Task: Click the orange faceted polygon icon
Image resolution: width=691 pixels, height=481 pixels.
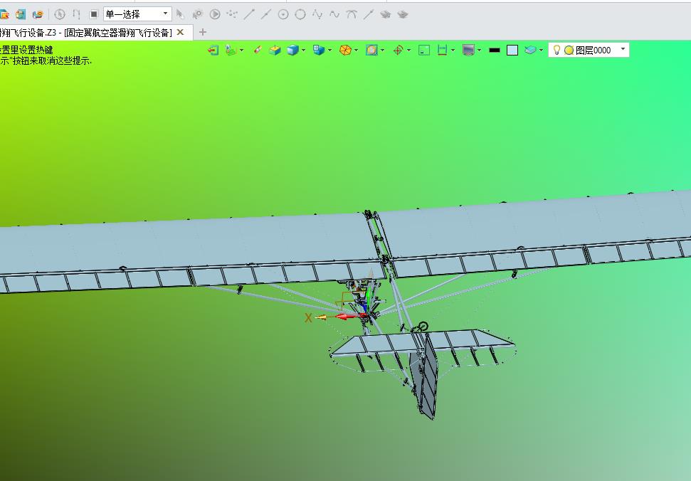Action: click(346, 51)
